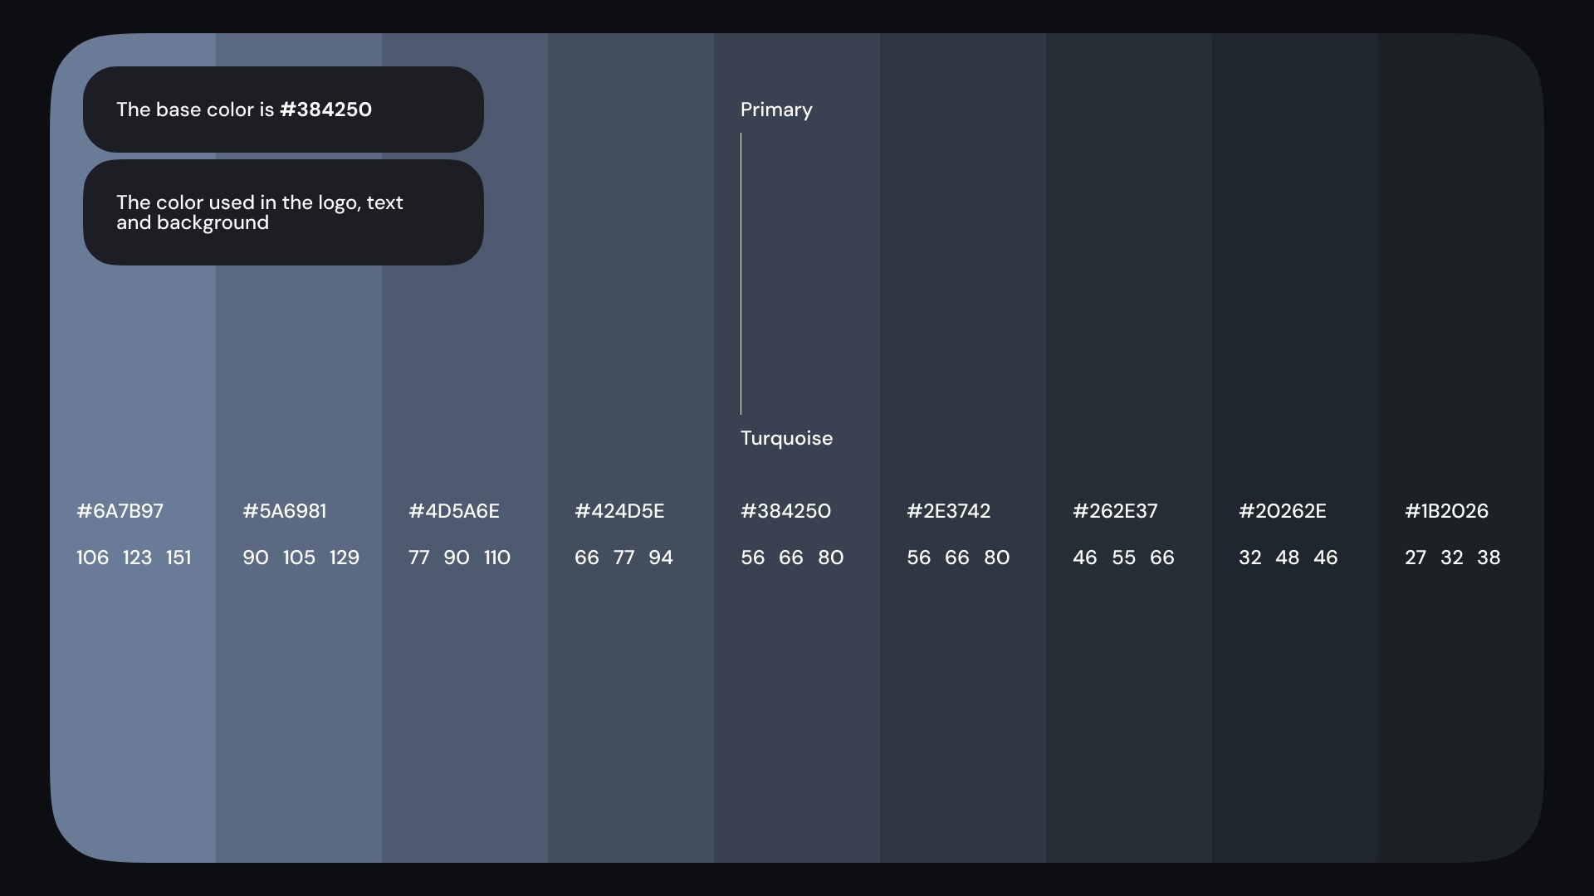Click the logo, text and background card

(x=283, y=212)
